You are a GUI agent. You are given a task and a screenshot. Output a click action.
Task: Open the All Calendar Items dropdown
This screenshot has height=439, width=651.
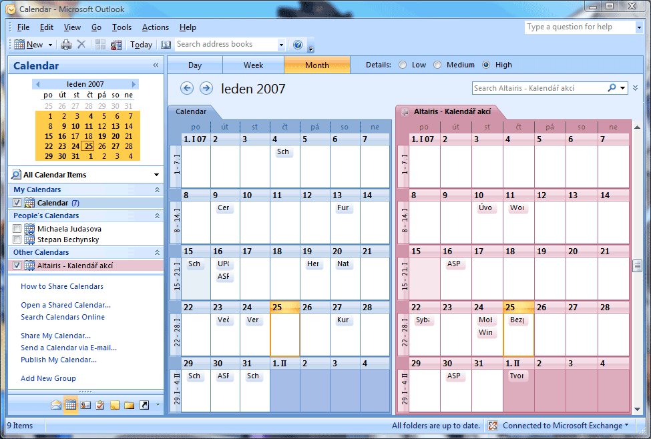(156, 175)
